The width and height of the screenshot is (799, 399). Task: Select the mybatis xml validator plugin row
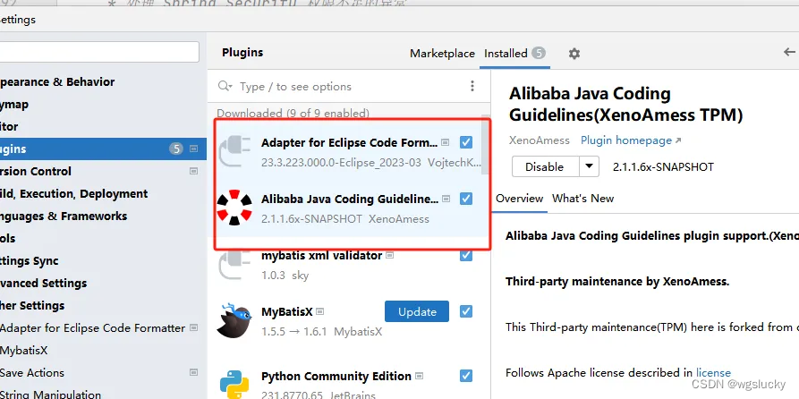[x=349, y=265]
